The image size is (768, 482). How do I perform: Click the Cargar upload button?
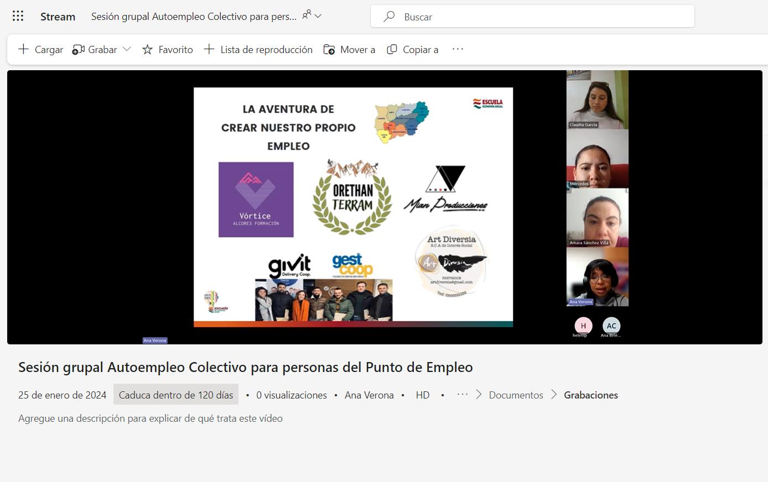(40, 49)
